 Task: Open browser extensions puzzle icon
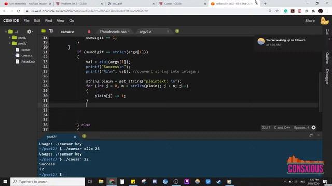tap(313, 11)
